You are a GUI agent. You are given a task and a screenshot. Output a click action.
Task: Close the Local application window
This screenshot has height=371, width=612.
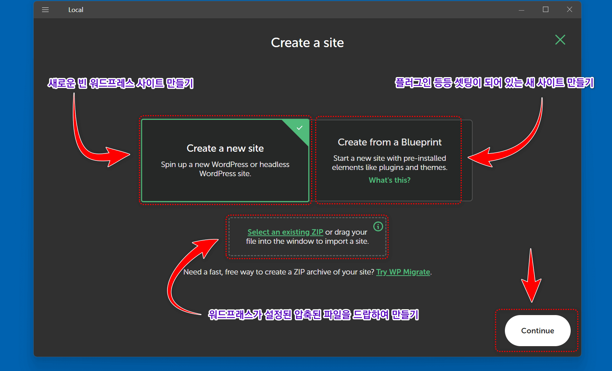pos(570,10)
